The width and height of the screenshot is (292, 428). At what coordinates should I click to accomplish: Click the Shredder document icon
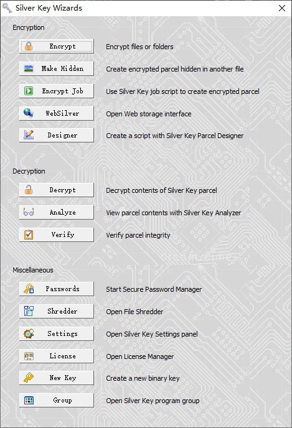click(x=29, y=311)
